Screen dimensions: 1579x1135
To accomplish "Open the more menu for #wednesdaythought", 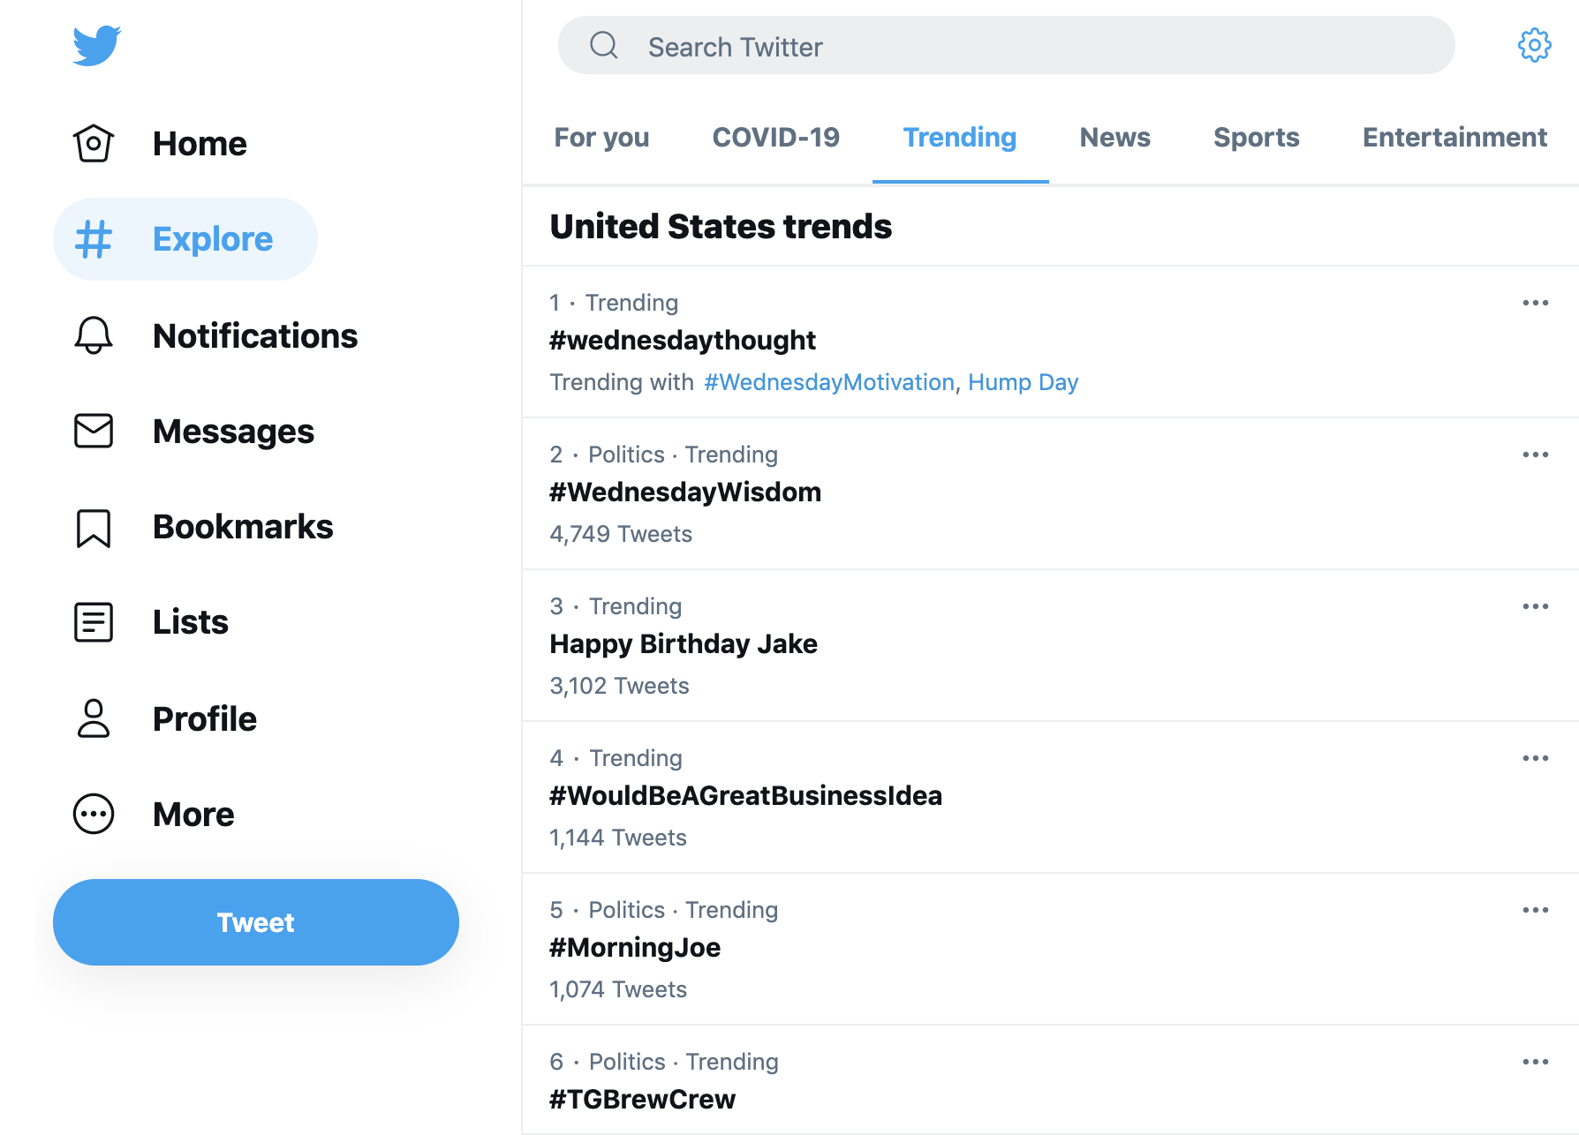I will (1537, 303).
